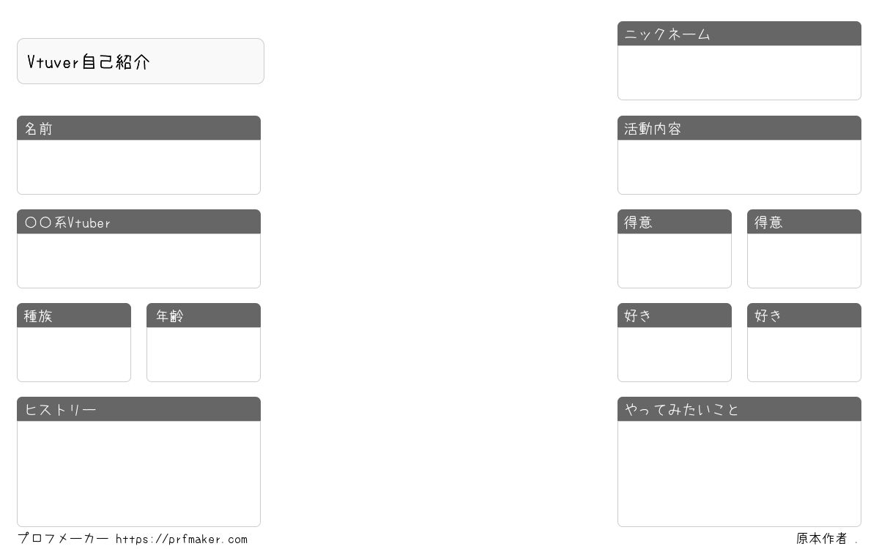
Task: Click the left 得意 field box
Action: pyautogui.click(x=675, y=261)
